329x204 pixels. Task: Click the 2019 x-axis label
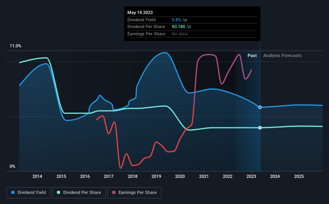point(156,176)
